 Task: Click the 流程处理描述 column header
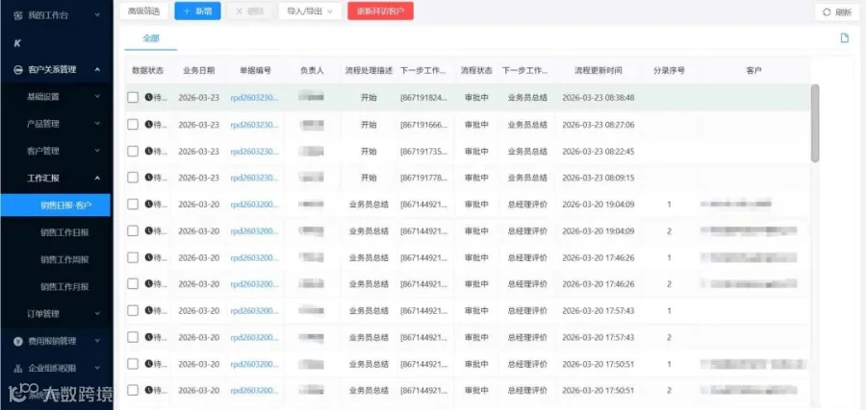[369, 70]
